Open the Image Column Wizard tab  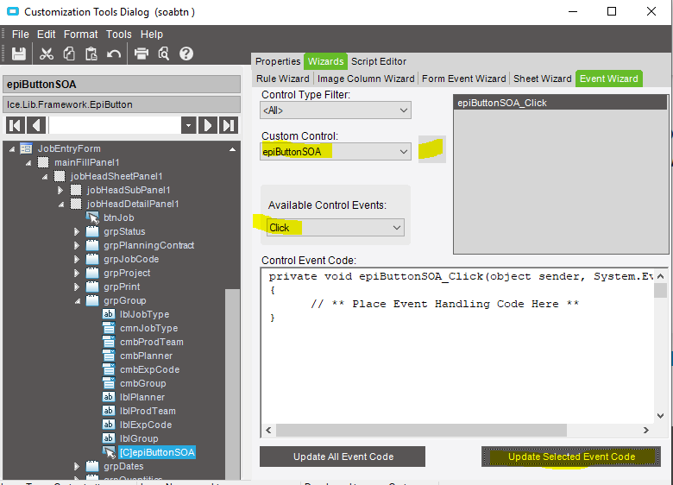pos(366,79)
